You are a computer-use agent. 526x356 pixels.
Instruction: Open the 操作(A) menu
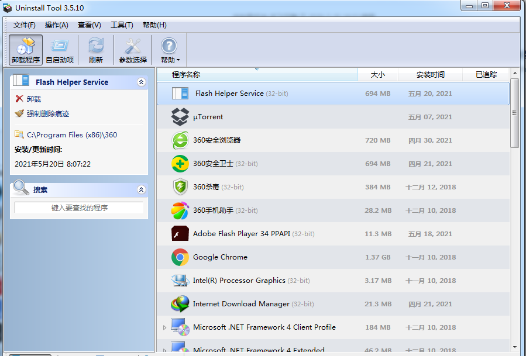tap(56, 25)
